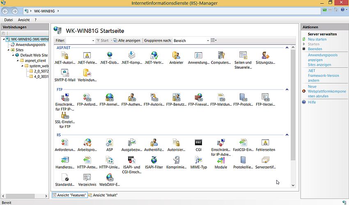The image size is (349, 205).
Task: Open the Ansicht menu
Action: (24, 20)
